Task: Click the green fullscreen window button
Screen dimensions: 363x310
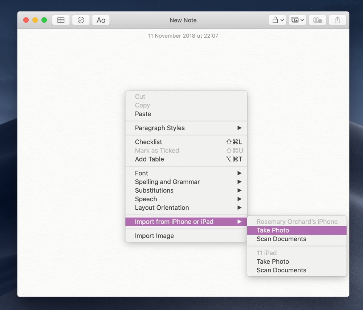Action: coord(44,20)
